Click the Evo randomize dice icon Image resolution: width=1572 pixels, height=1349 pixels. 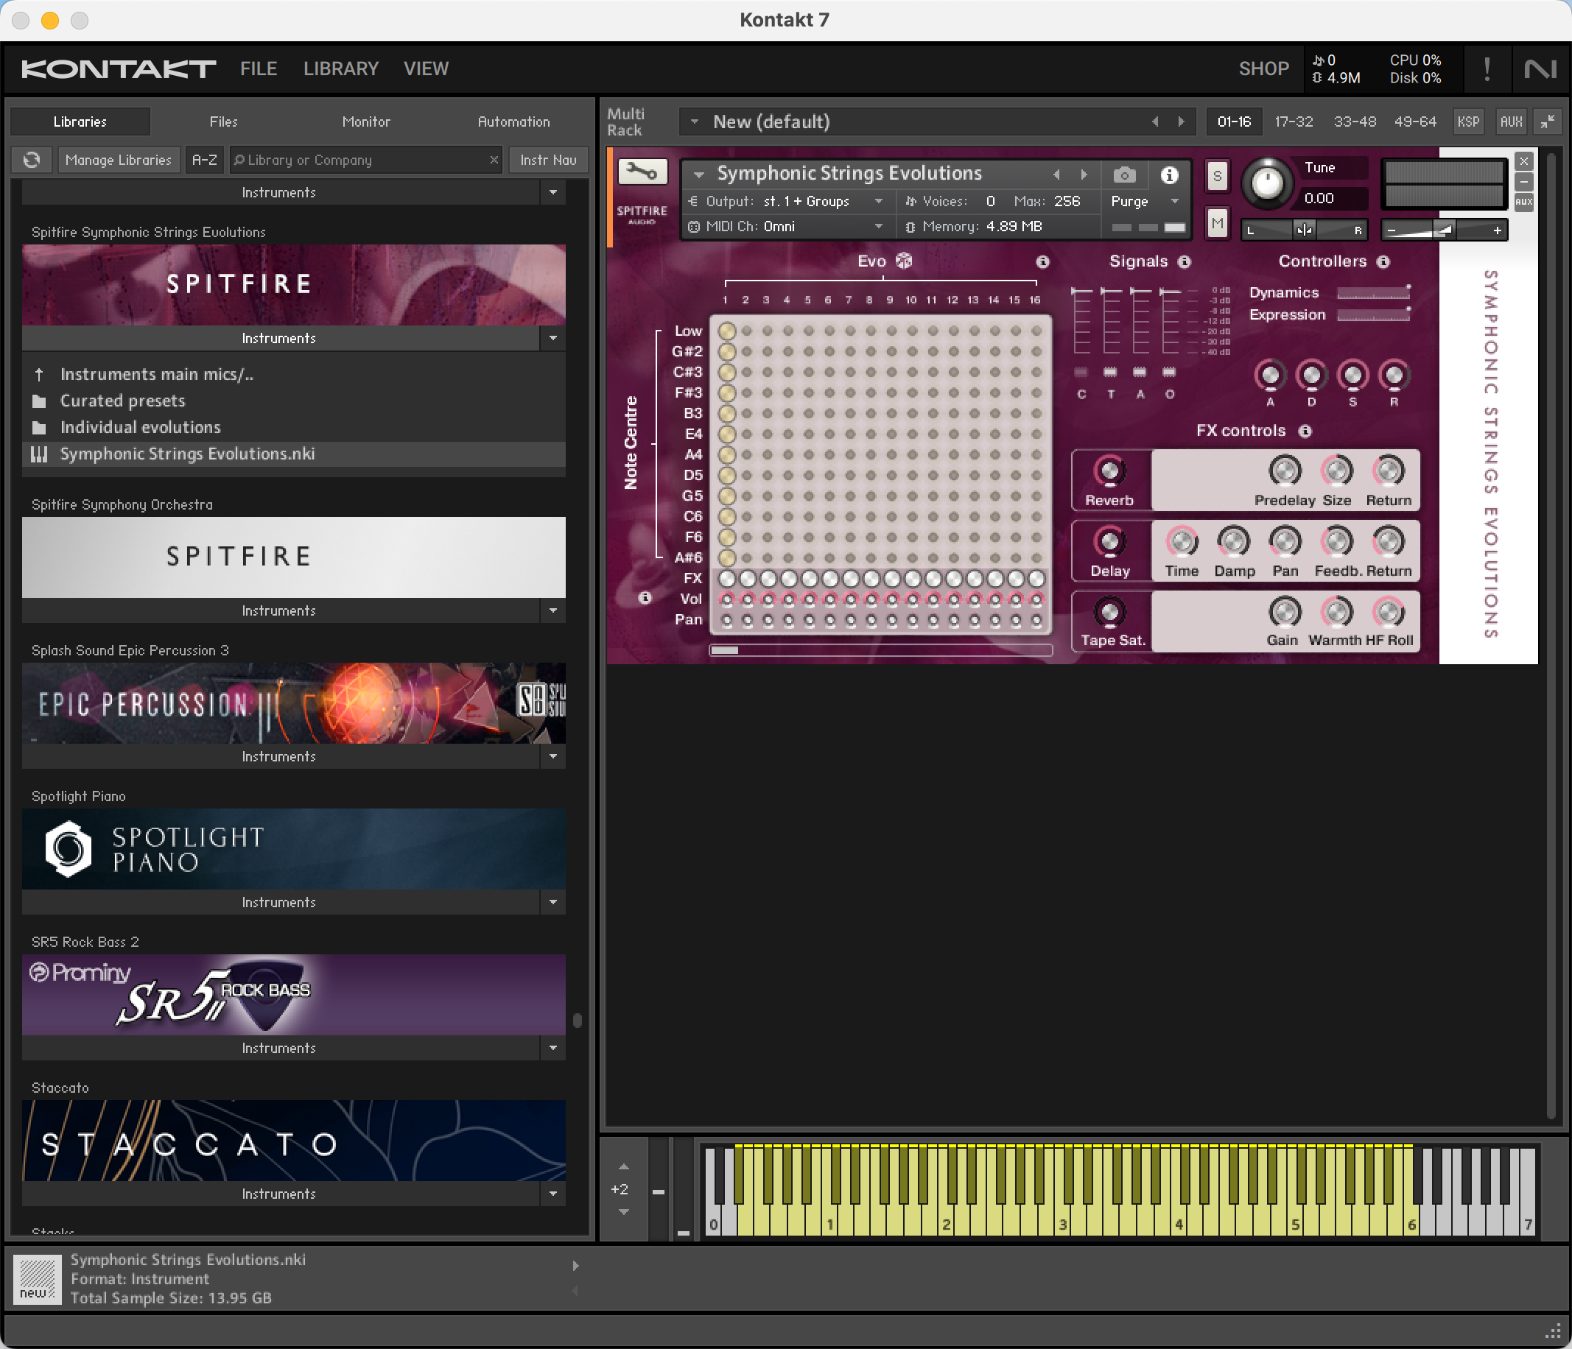pyautogui.click(x=904, y=261)
